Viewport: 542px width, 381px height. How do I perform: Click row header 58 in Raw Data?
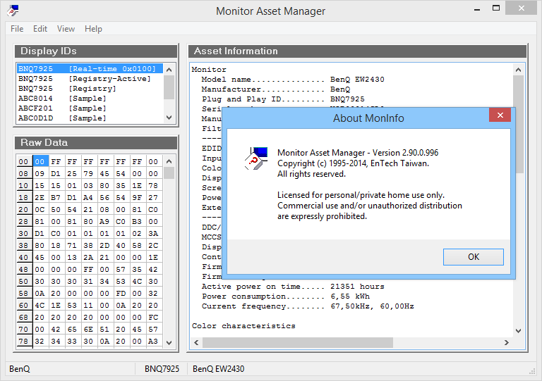click(x=23, y=293)
